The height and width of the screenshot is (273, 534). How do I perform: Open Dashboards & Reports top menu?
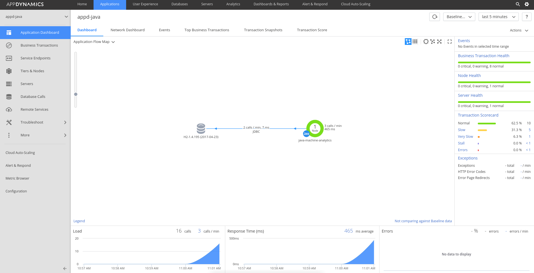(x=271, y=4)
